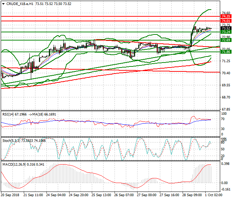Select the RSI scale value 30

point(223,129)
